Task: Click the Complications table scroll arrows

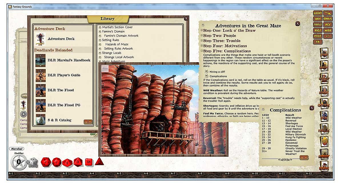Action: click(304, 157)
